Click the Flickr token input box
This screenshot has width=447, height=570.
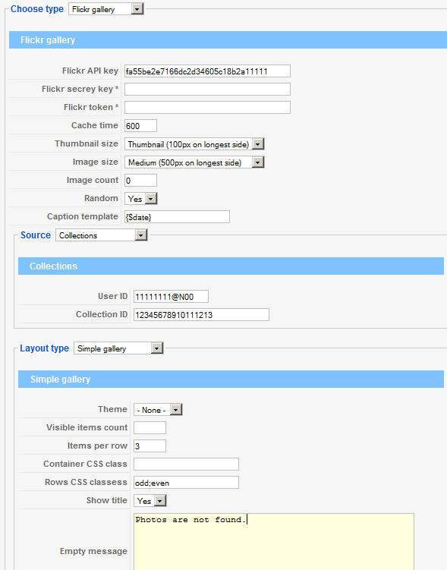pos(207,108)
